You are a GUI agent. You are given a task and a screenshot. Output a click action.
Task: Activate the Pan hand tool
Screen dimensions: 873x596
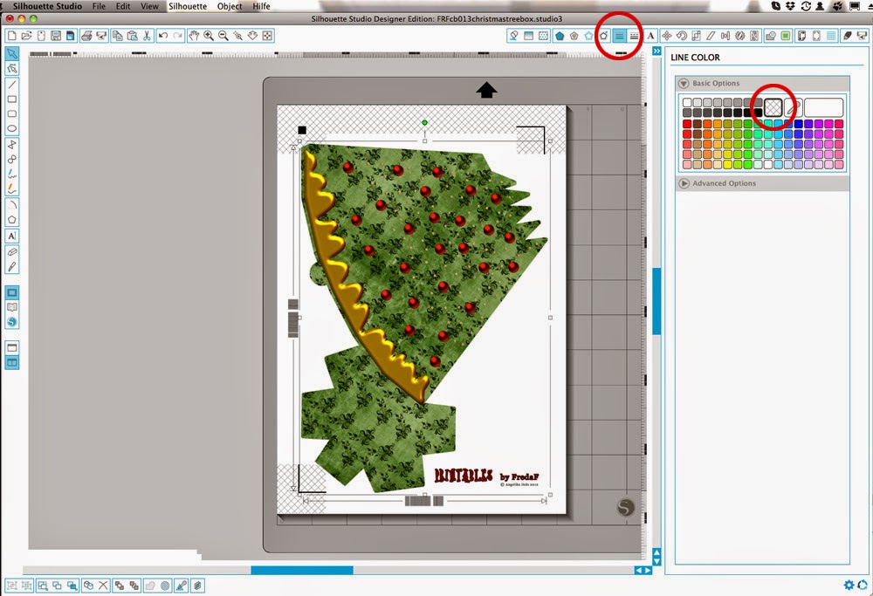(194, 36)
